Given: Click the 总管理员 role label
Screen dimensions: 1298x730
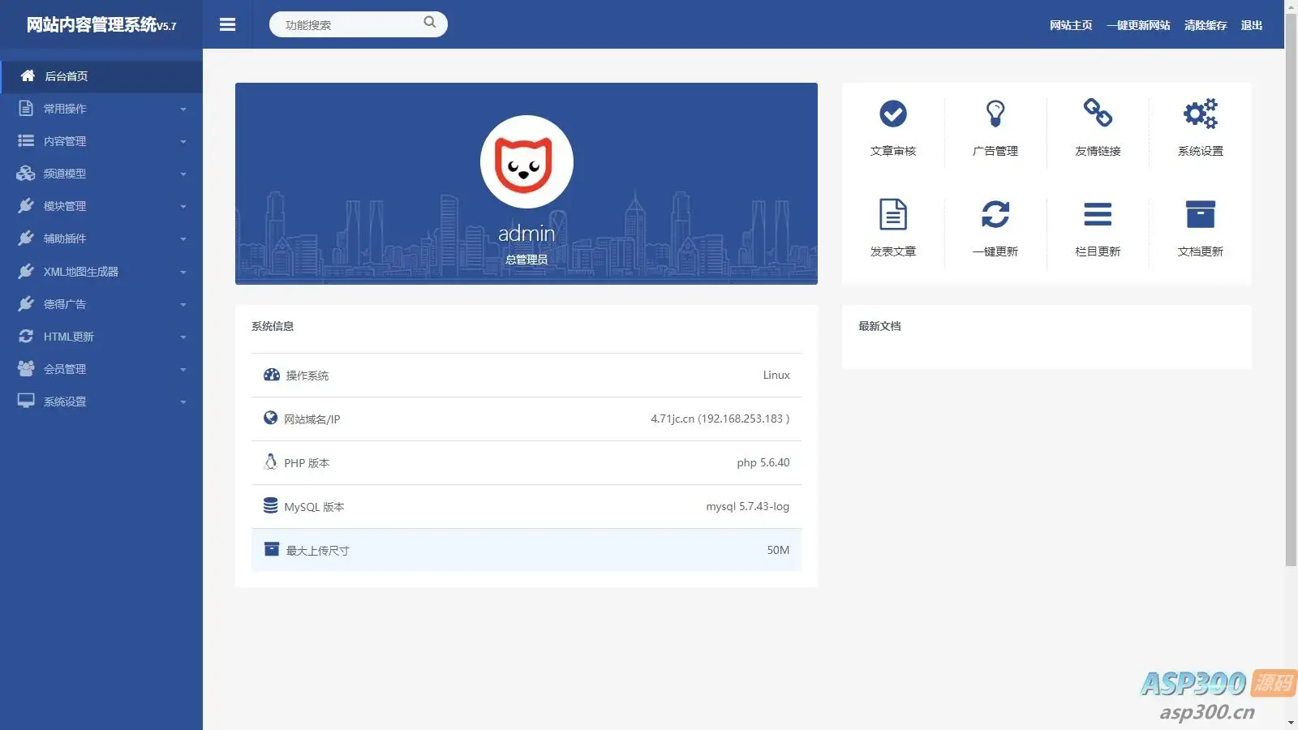Looking at the screenshot, I should coord(527,260).
